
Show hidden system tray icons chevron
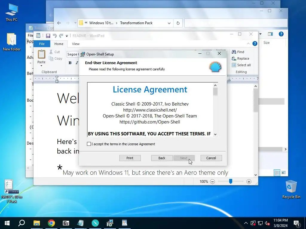[246, 223]
